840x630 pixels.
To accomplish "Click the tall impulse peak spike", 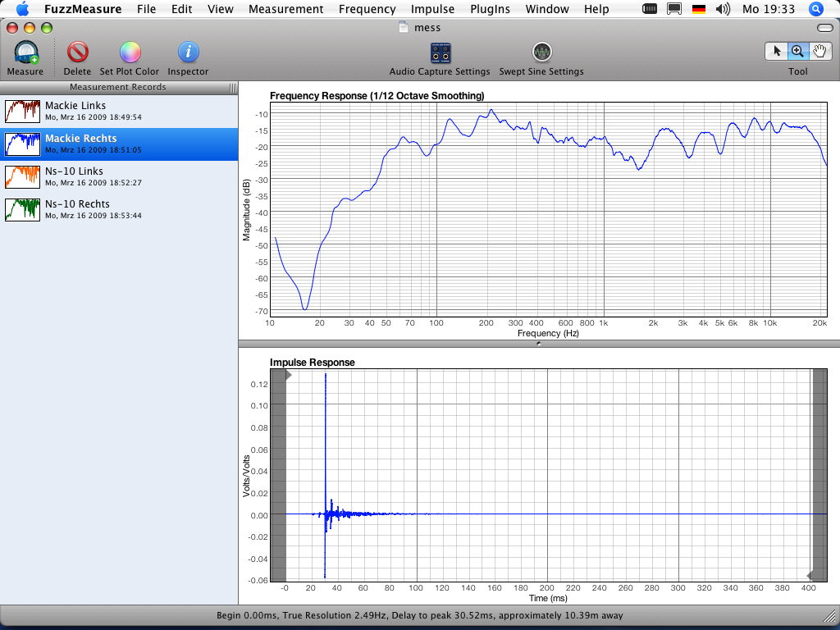I will pyautogui.click(x=325, y=476).
